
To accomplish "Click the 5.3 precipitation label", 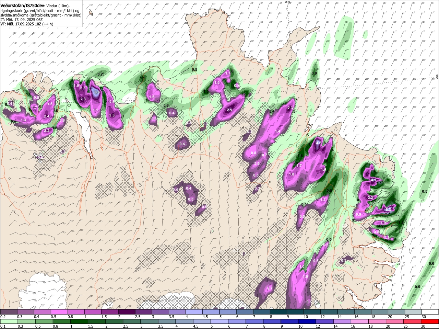I will click(388, 209).
